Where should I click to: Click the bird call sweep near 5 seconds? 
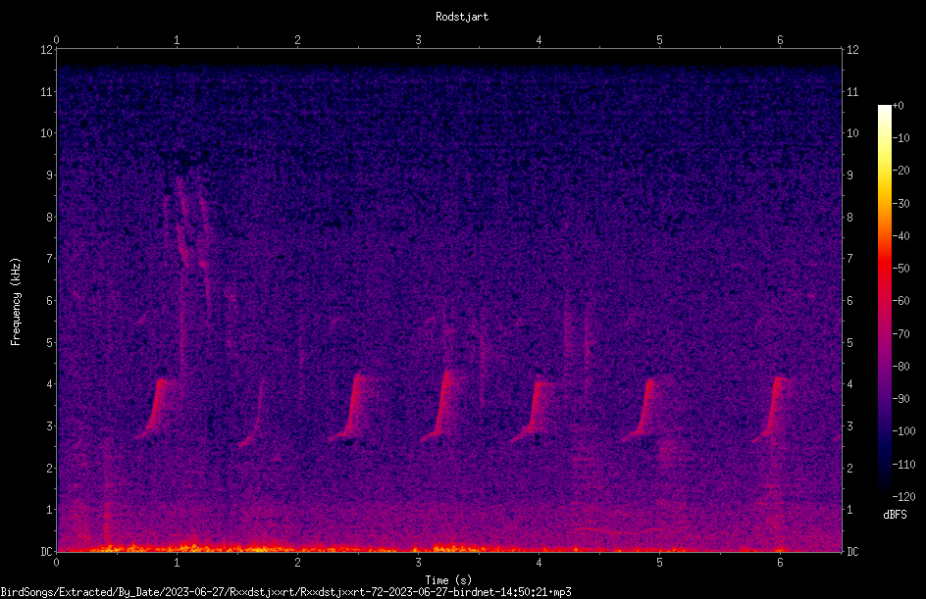coord(643,410)
